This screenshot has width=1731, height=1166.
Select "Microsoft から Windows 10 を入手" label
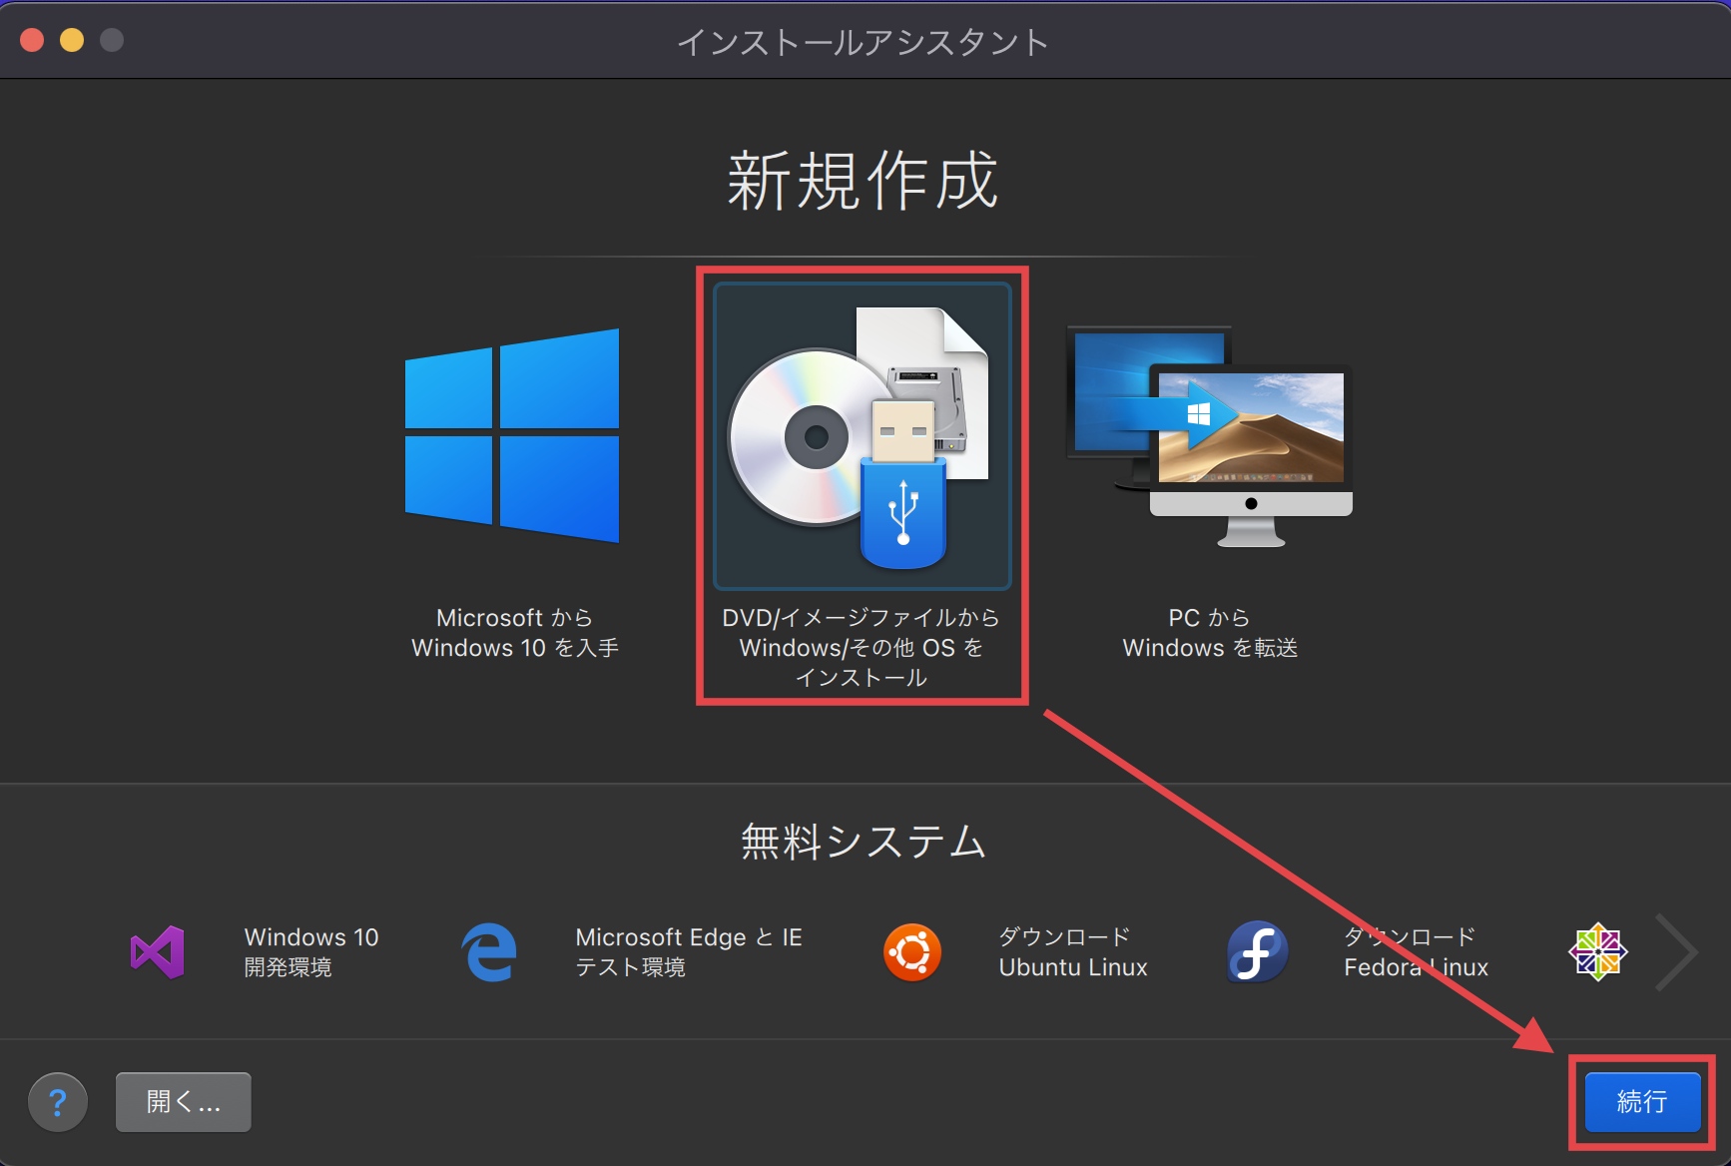pos(515,633)
